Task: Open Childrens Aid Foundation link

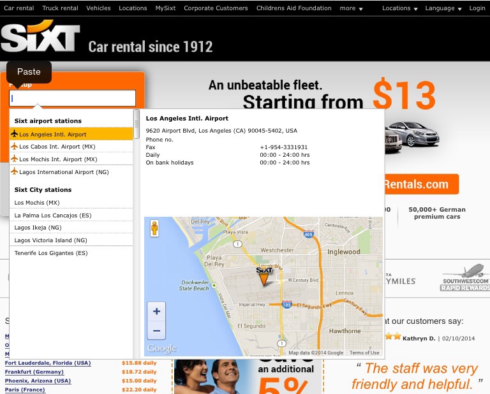Action: (x=293, y=8)
